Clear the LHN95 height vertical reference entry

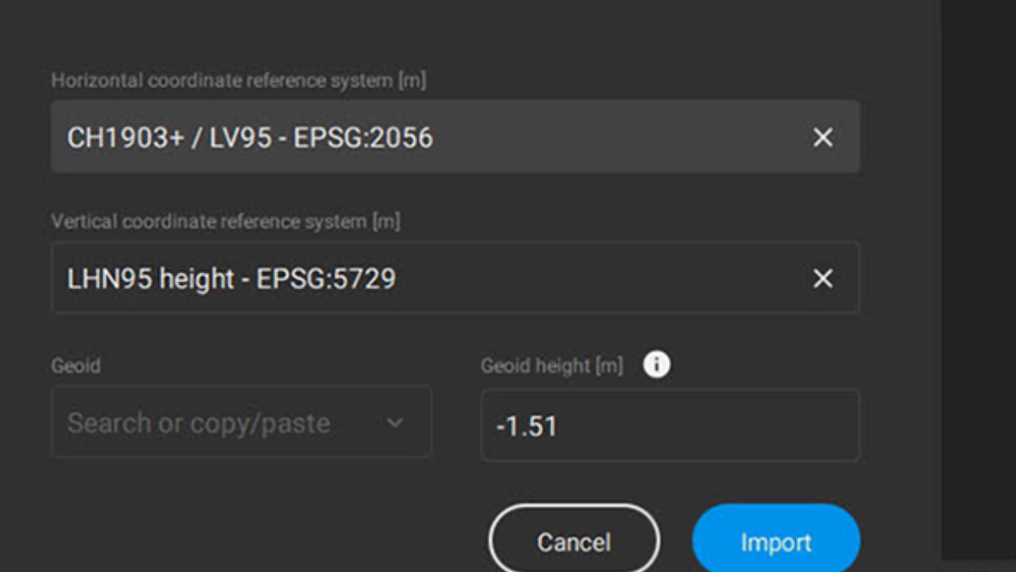point(822,278)
